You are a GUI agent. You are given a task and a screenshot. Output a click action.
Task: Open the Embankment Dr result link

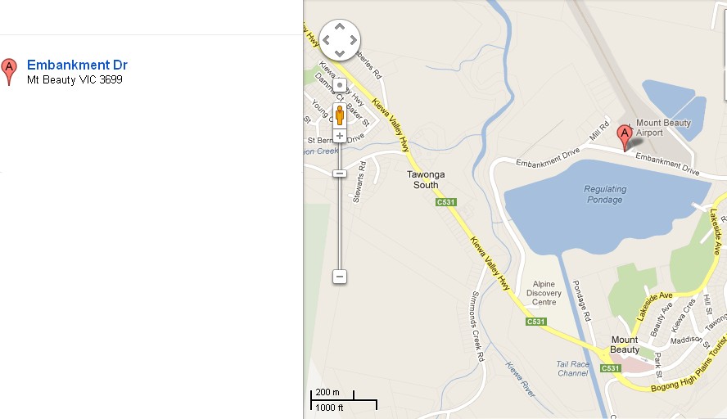point(77,65)
